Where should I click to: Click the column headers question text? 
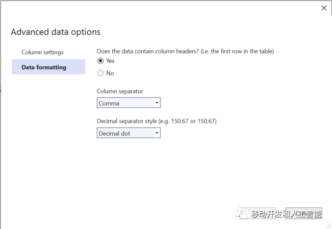(x=185, y=51)
